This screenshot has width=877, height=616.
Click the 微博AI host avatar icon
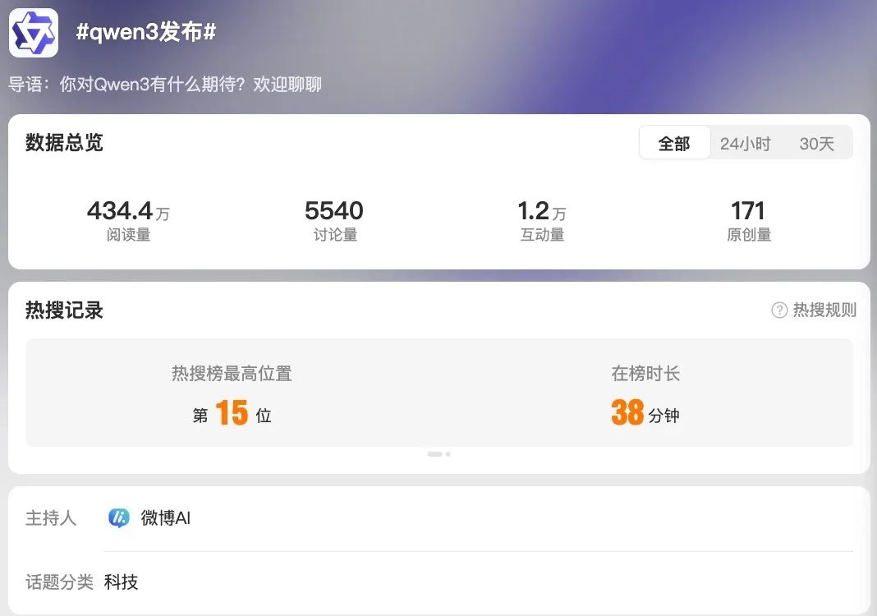[x=118, y=517]
